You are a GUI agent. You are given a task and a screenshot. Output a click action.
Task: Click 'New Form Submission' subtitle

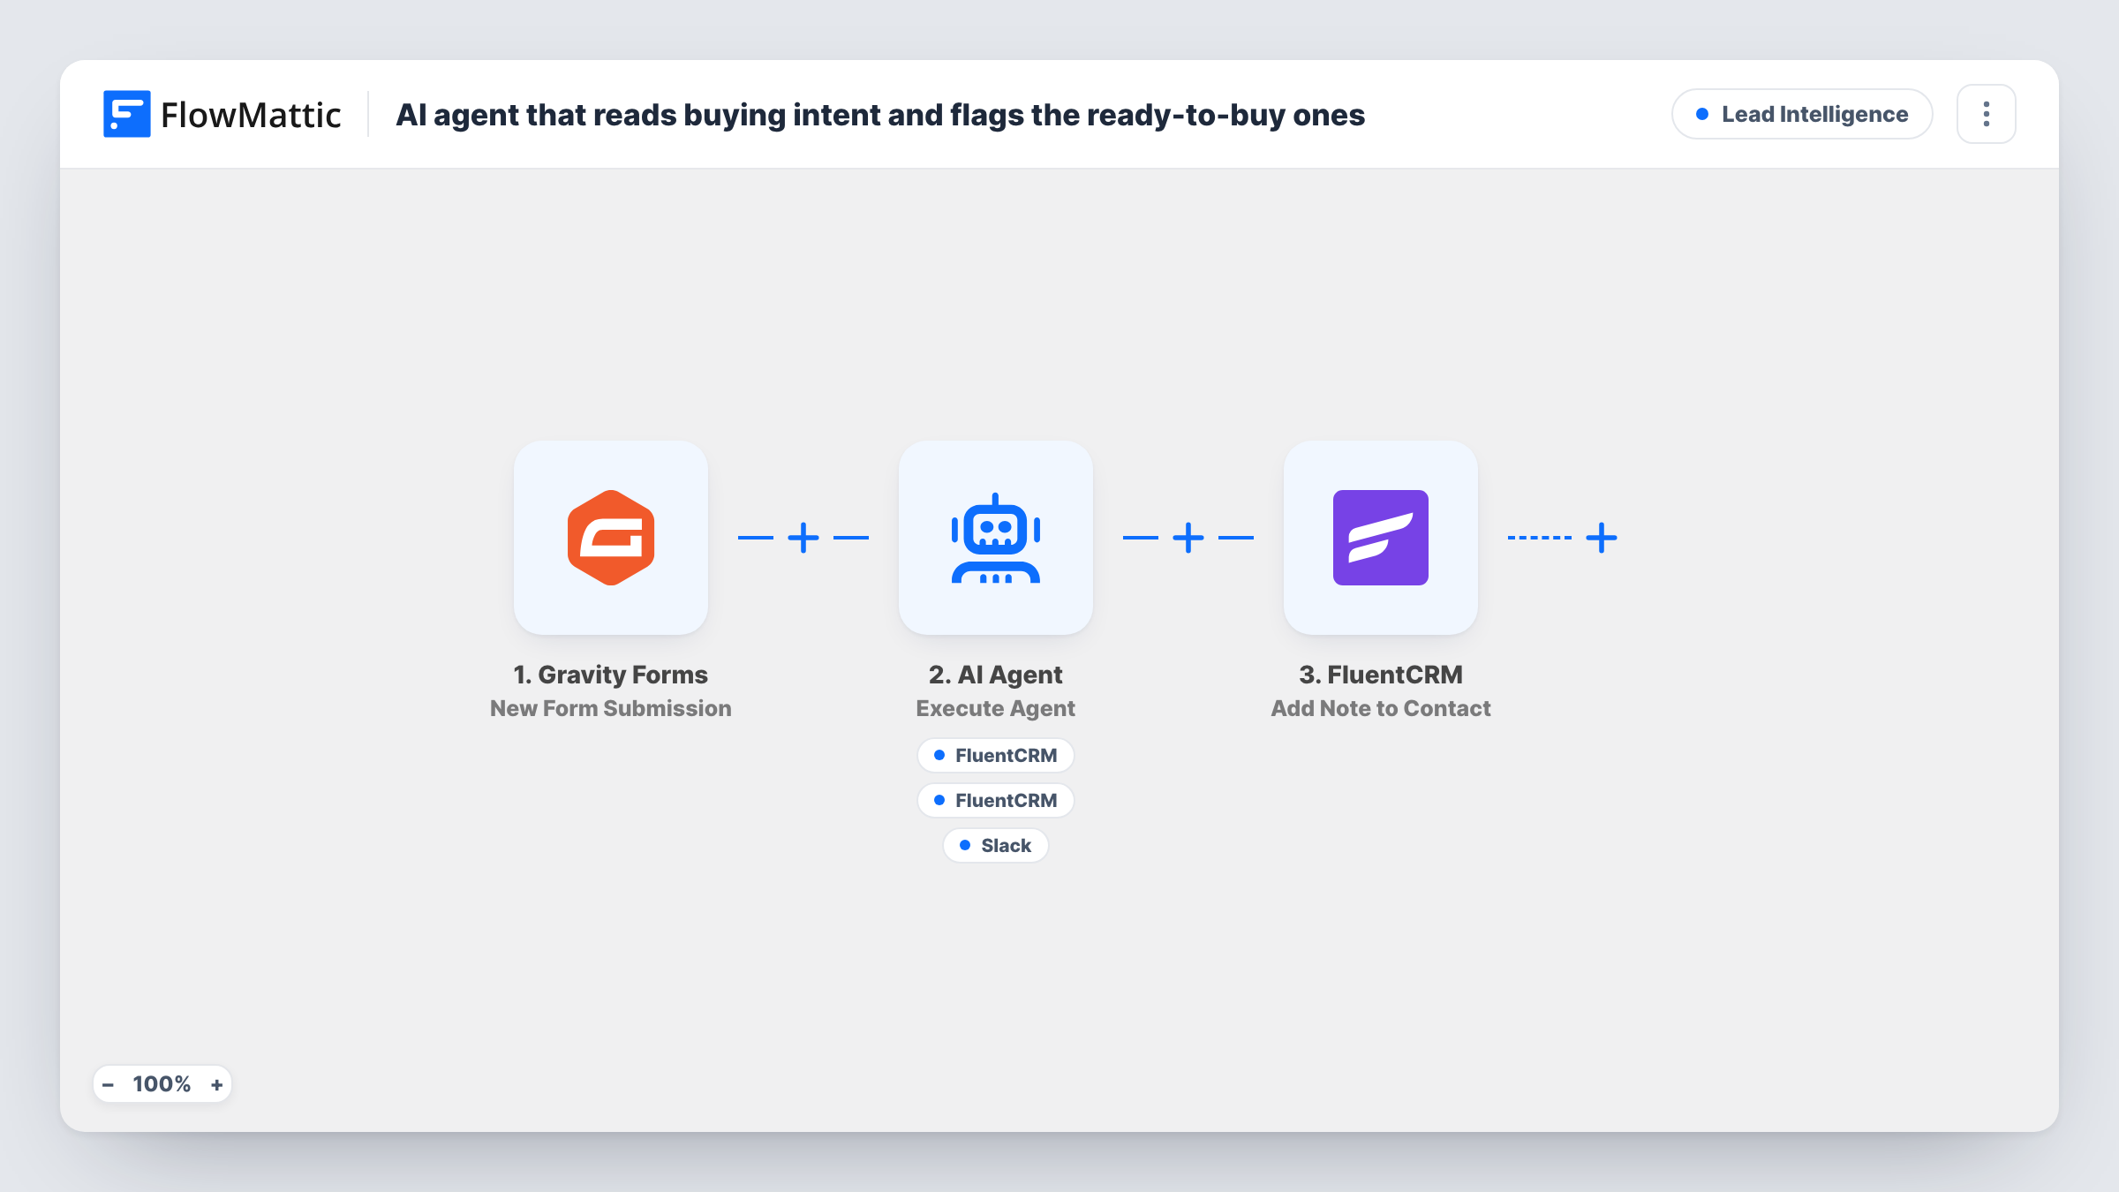point(611,708)
